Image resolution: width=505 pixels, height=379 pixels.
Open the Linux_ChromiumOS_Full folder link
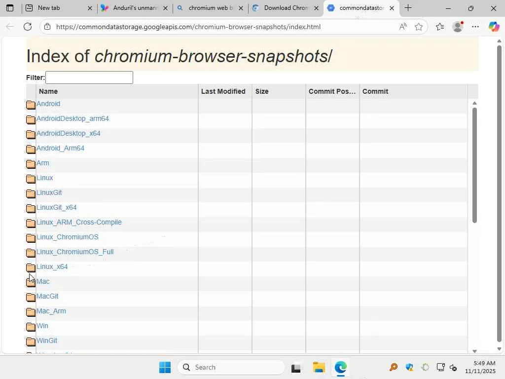[75, 252]
